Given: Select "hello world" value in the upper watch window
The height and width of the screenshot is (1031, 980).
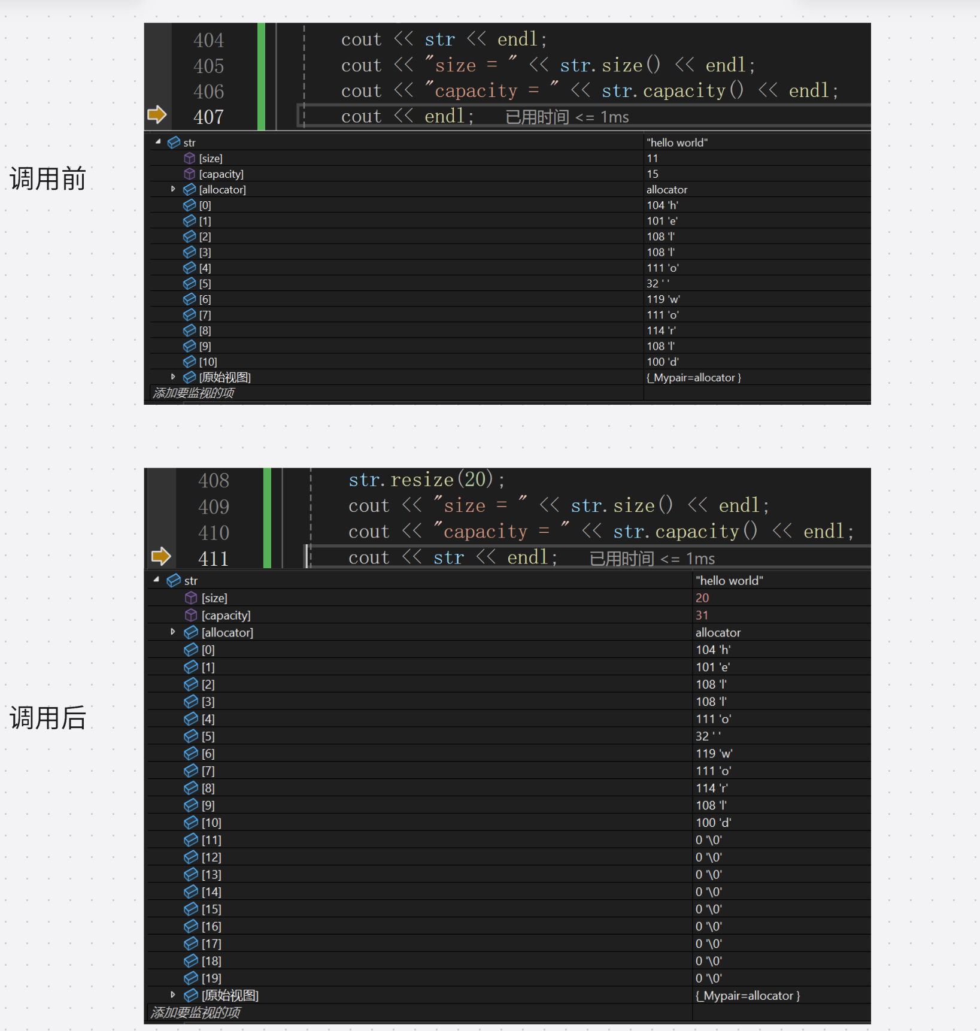Looking at the screenshot, I should [x=677, y=142].
